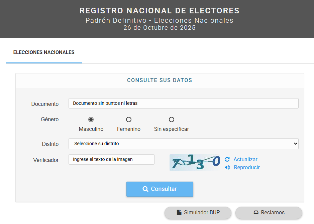Image resolution: width=314 pixels, height=224 pixels.
Task: Click the Verificador text input
Action: tap(111, 160)
